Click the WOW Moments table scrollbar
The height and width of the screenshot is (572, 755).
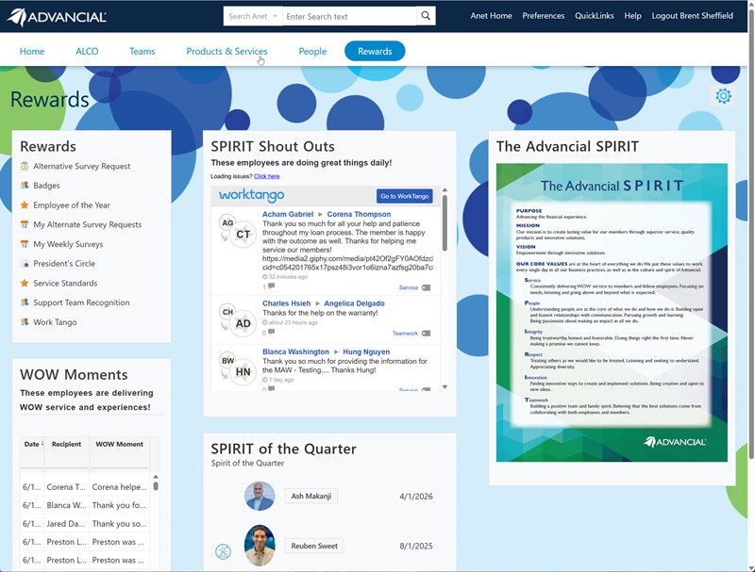[156, 486]
